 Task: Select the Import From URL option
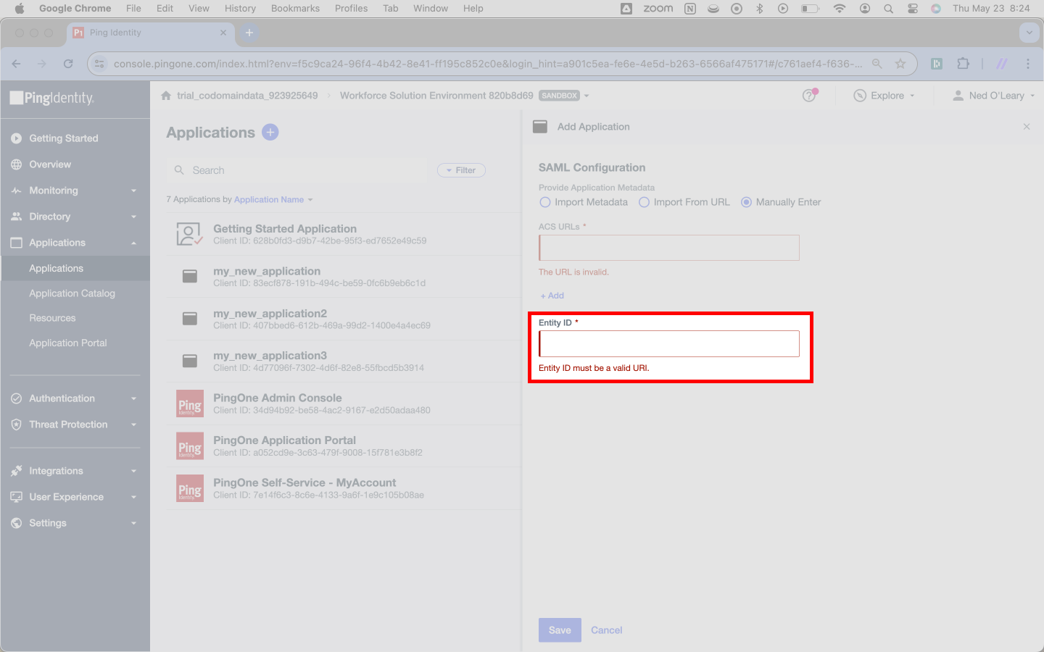(x=684, y=202)
